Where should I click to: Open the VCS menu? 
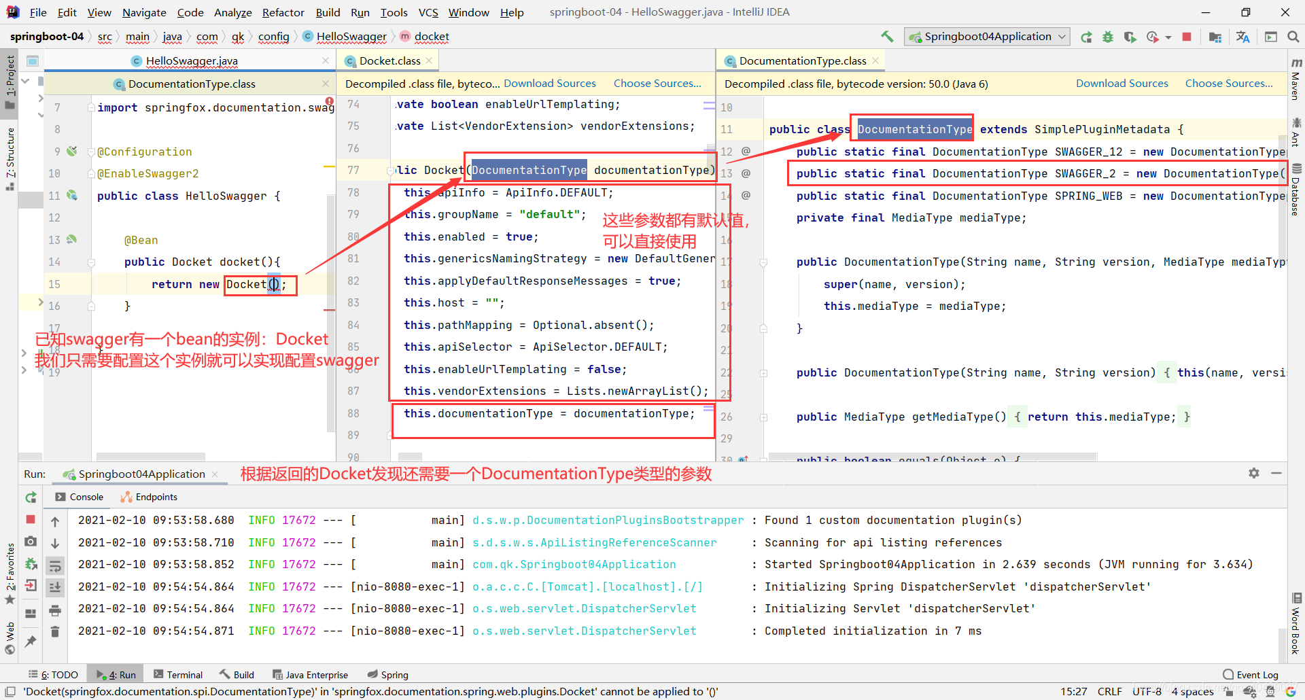click(428, 12)
